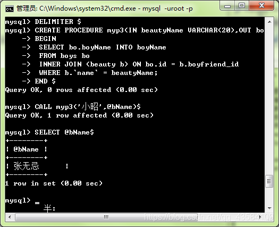This screenshot has width=279, height=227.
Task: Click the 'END $' line
Action: [39, 81]
